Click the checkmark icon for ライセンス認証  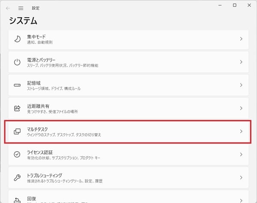[17, 154]
